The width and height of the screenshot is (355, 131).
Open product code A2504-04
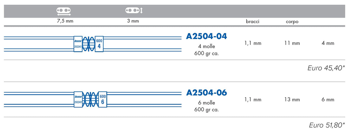[x=206, y=36]
